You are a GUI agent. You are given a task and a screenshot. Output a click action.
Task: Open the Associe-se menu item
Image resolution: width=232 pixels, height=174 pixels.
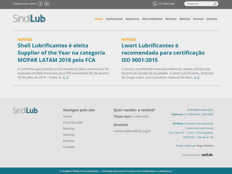tap(132, 19)
